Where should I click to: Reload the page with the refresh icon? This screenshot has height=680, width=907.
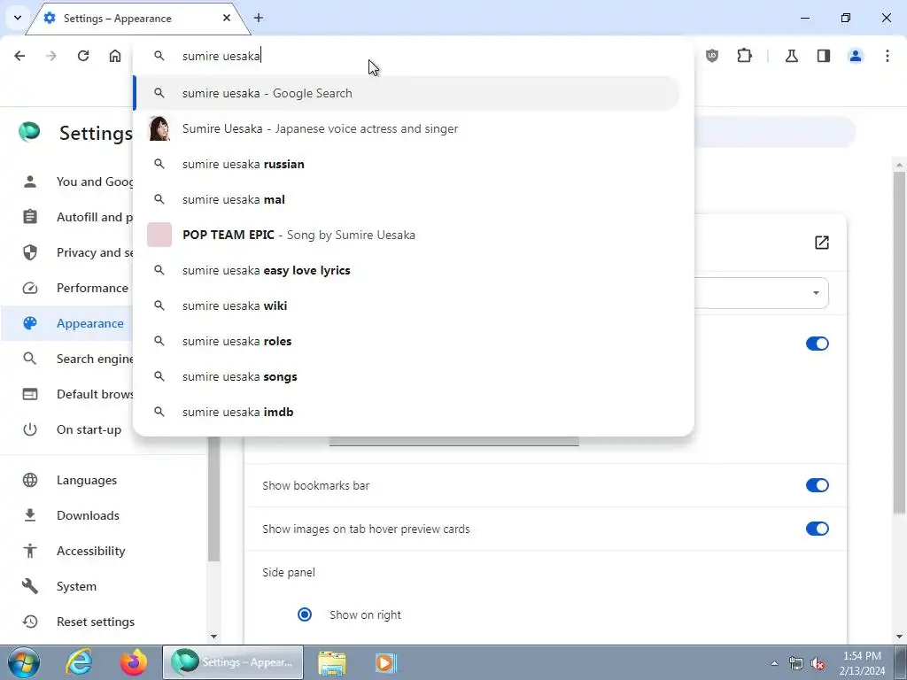click(x=83, y=56)
